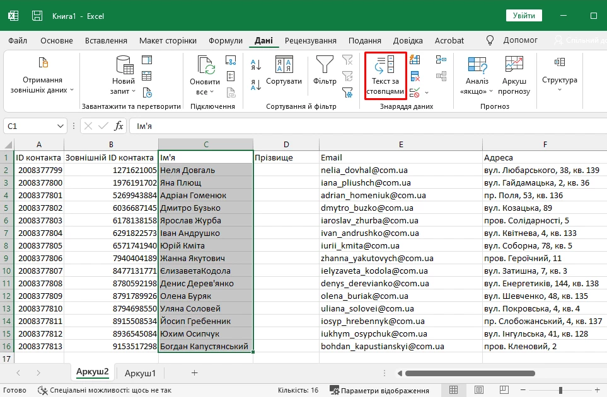The height and width of the screenshot is (397, 607).
Task: Add a new sheet with plus icon
Action: point(194,373)
